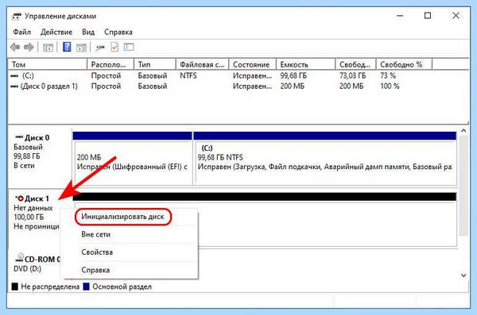Click the checkmark properties toolbar icon
Image resolution: width=477 pixels, height=315 pixels.
[x=114, y=47]
